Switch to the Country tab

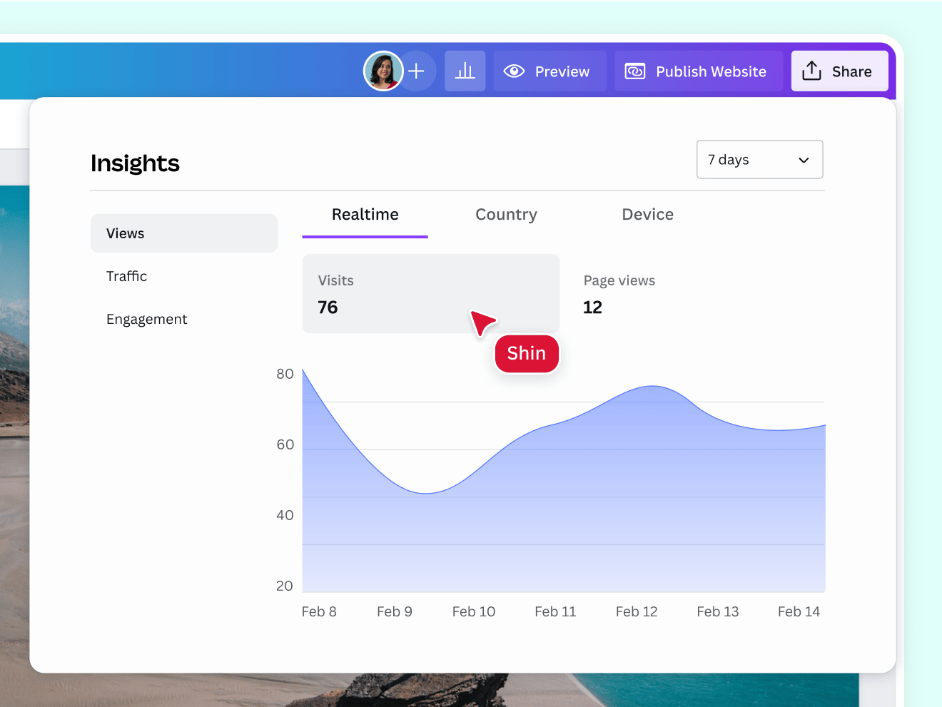(506, 215)
